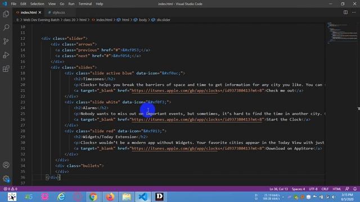The width and height of the screenshot is (360, 202).
Task: Open the Edit menu
Action: [x=23, y=4]
